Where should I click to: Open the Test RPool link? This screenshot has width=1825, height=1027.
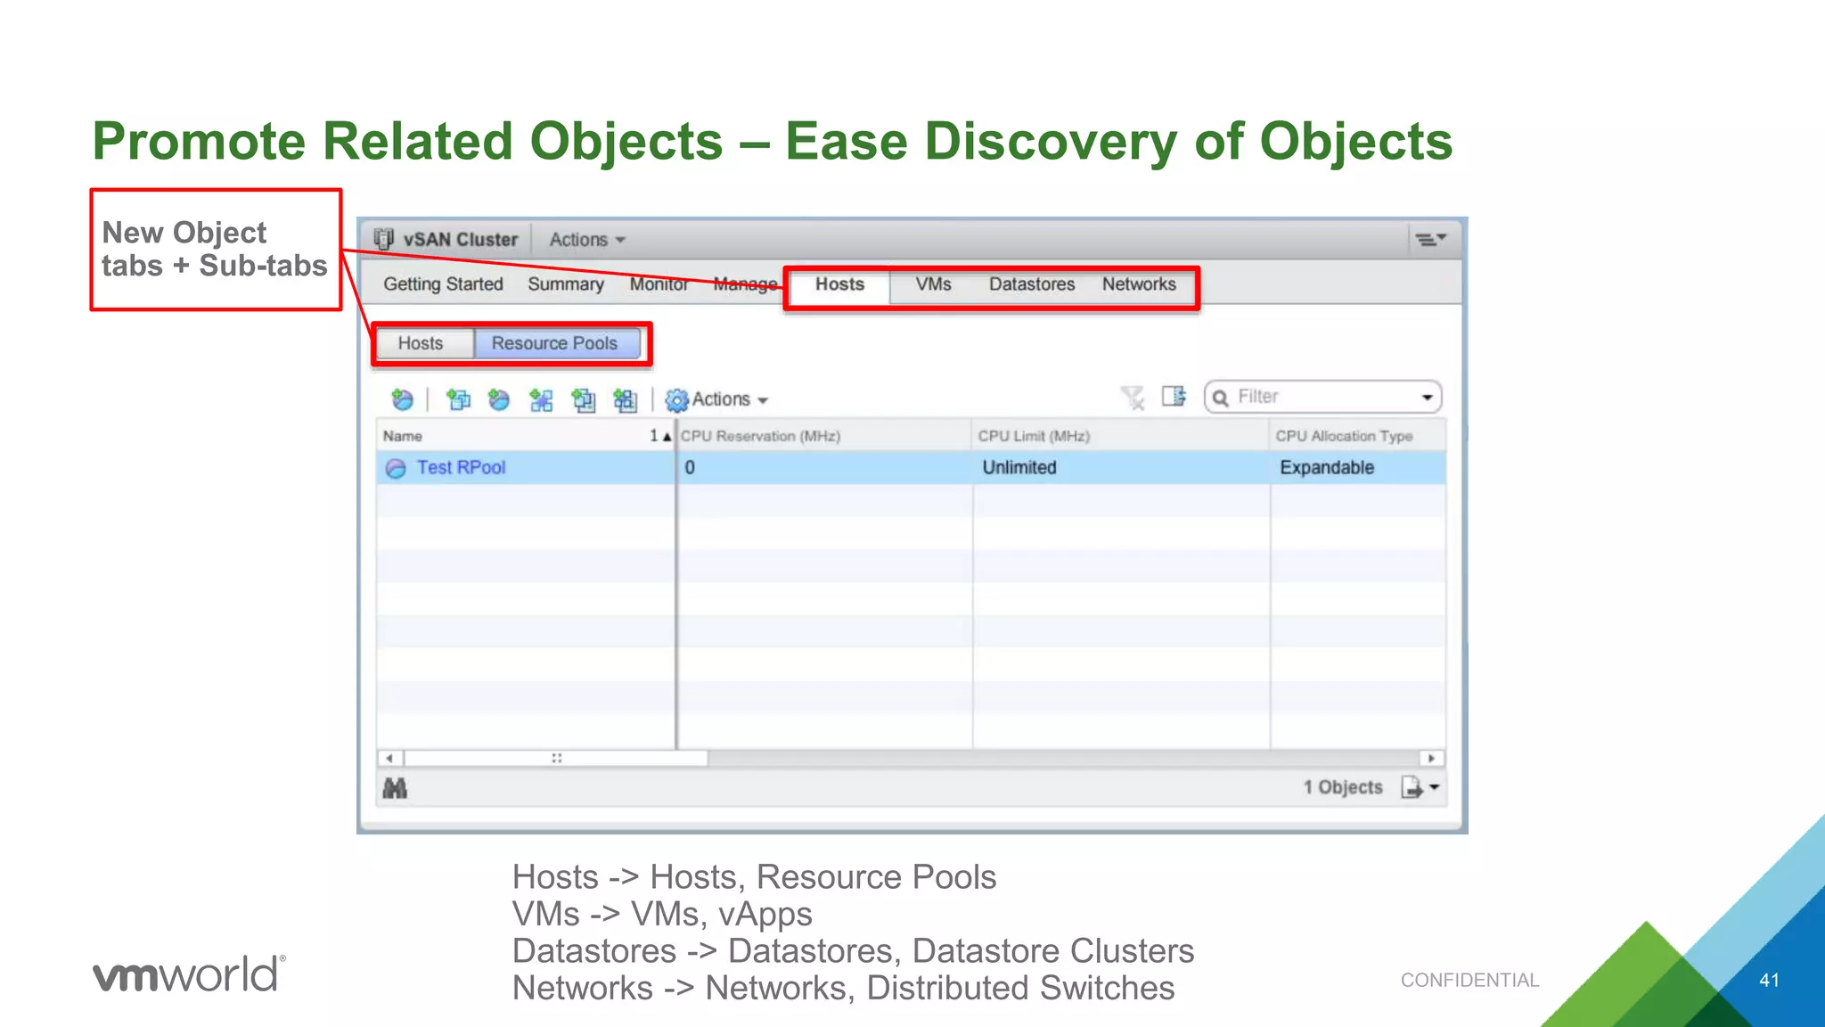tap(461, 468)
